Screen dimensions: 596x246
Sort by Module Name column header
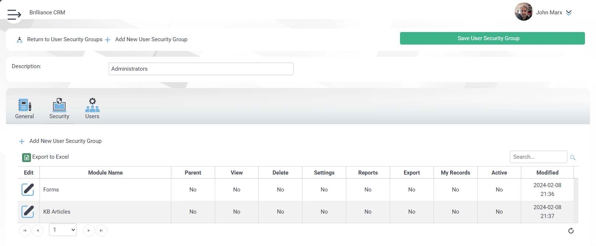click(105, 173)
